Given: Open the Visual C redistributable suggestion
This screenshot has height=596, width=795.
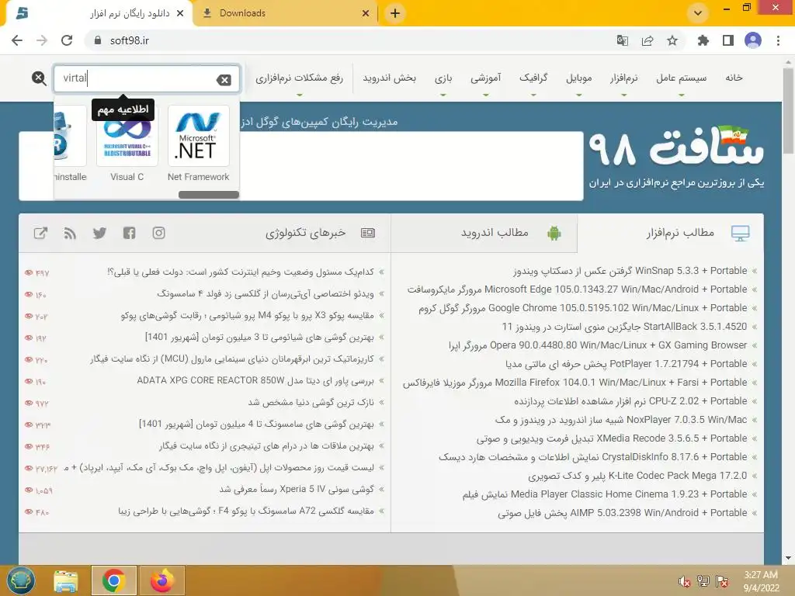Looking at the screenshot, I should click(127, 137).
